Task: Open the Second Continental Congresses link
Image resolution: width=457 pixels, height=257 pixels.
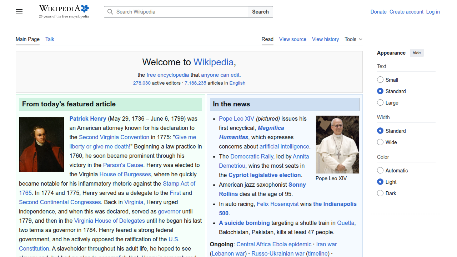Action: point(60,202)
